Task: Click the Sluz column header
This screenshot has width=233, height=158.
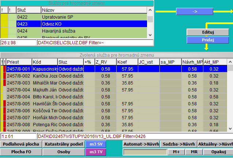Action: click(x=71, y=62)
